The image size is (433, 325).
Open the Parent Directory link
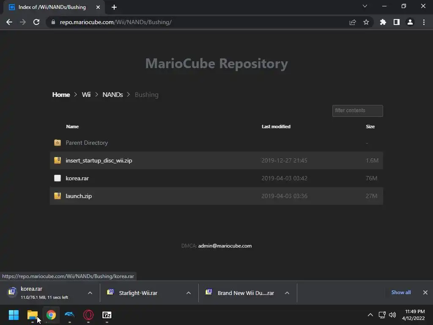[87, 143]
